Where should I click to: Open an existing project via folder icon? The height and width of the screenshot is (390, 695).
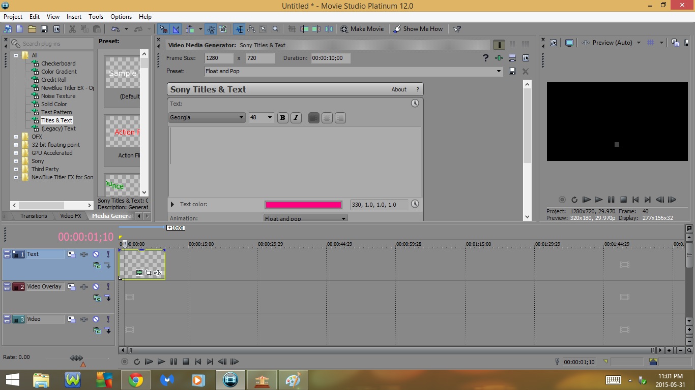32,29
